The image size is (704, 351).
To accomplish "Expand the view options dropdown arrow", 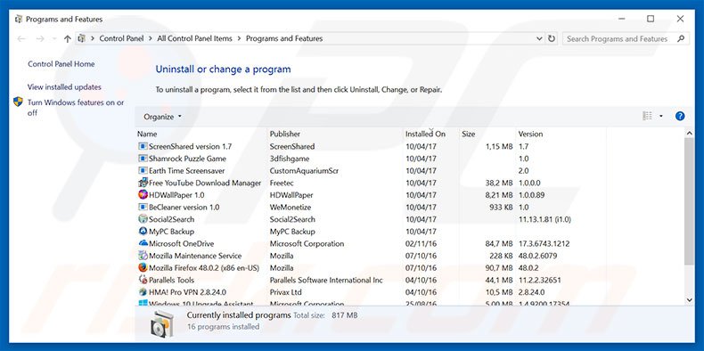I will 661,116.
